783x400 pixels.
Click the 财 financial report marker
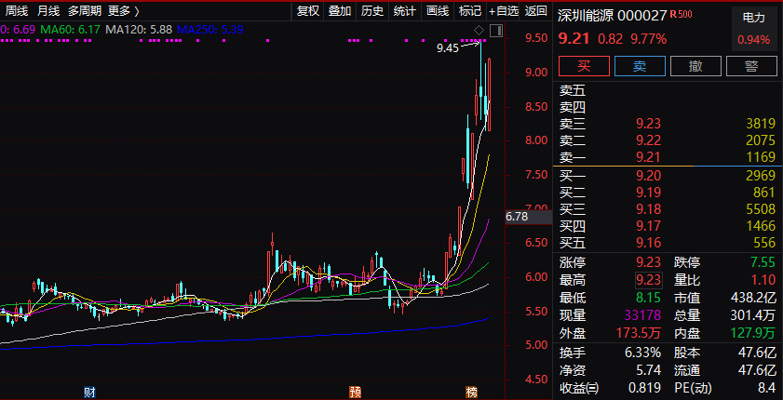[x=90, y=393]
